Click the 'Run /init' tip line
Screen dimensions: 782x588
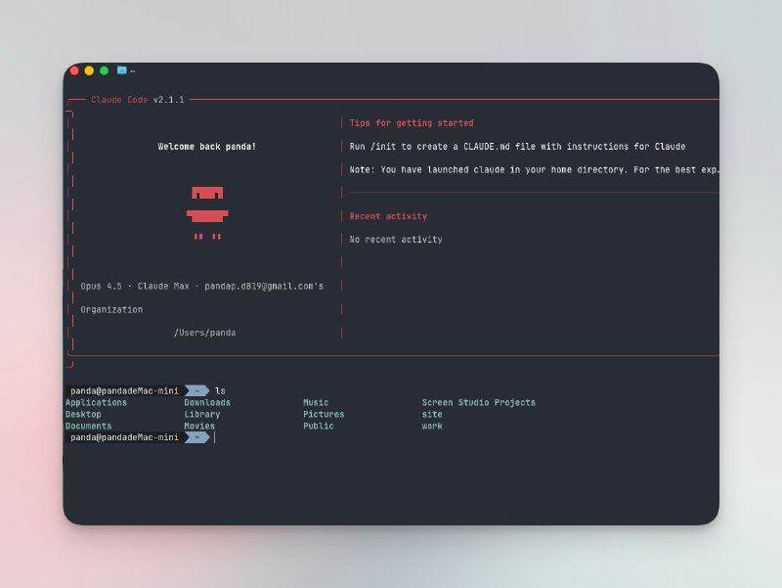(517, 147)
